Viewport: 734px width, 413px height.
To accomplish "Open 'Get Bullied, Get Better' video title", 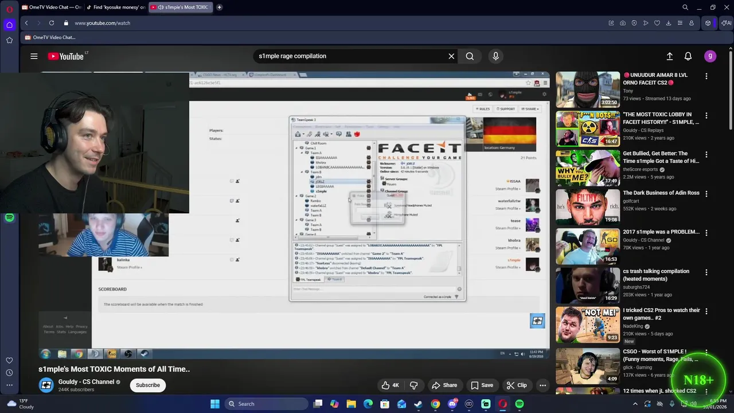I will point(661,157).
